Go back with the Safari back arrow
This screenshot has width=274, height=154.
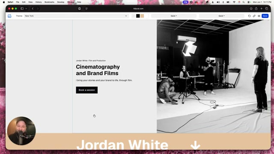coord(33,9)
